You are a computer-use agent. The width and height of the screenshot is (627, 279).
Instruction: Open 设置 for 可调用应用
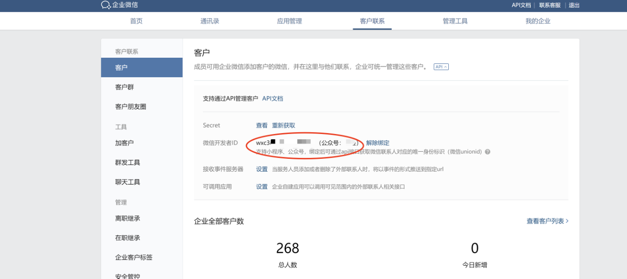tap(262, 187)
